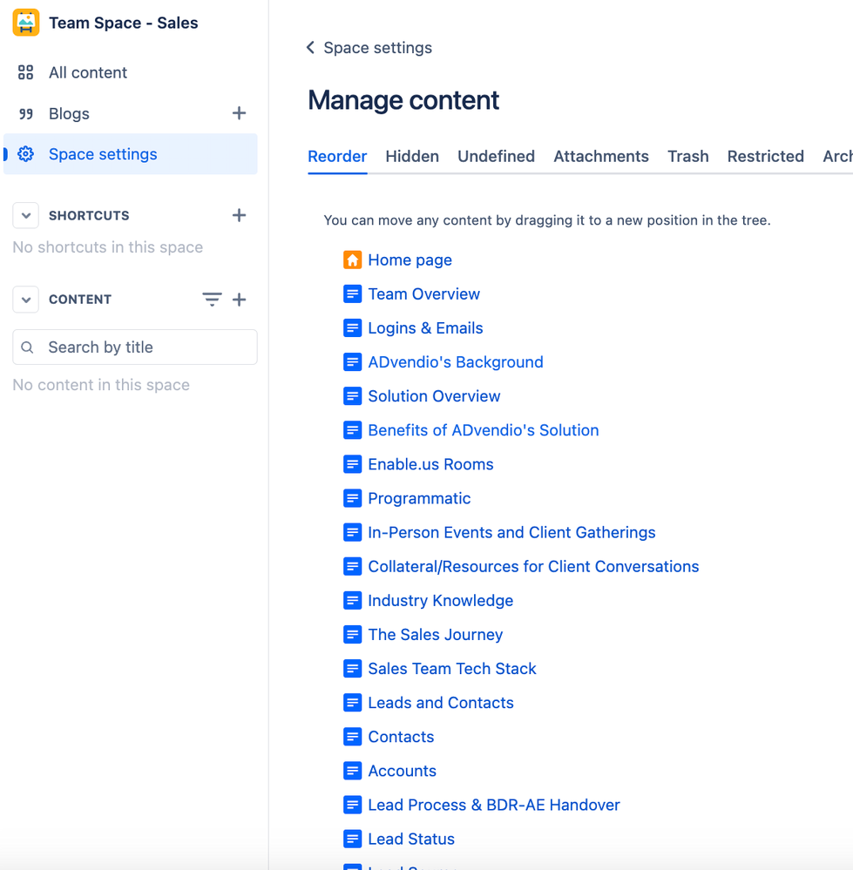Open Collateral/Resources for Client Conversations

(x=533, y=566)
